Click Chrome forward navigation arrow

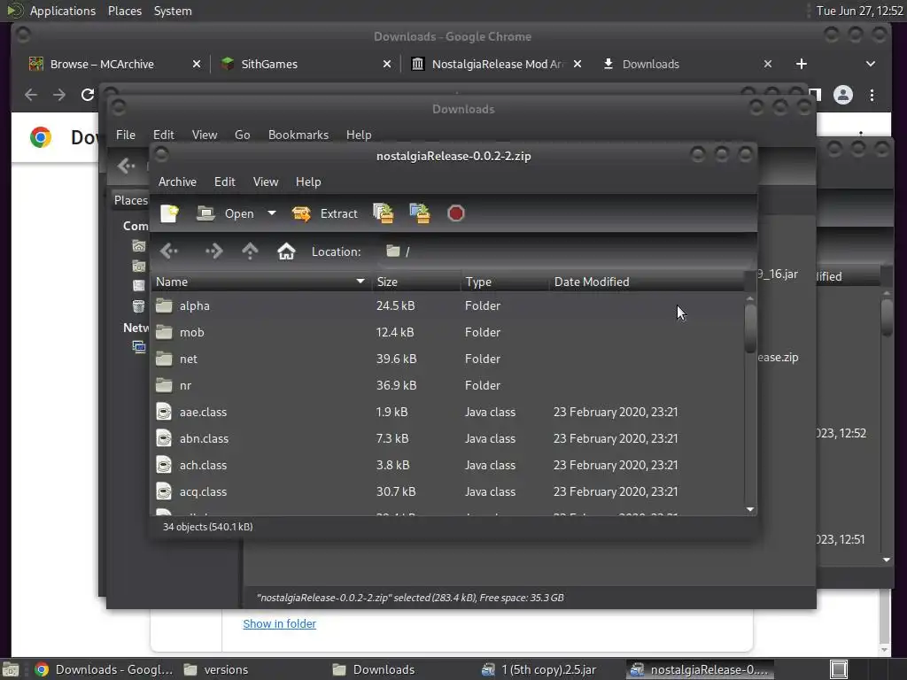click(59, 95)
